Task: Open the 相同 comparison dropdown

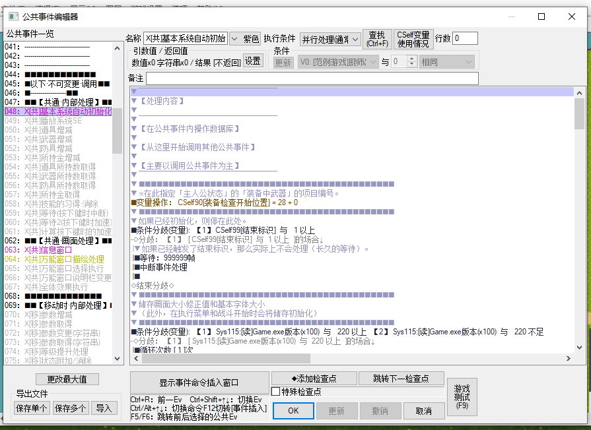Action: (x=446, y=62)
